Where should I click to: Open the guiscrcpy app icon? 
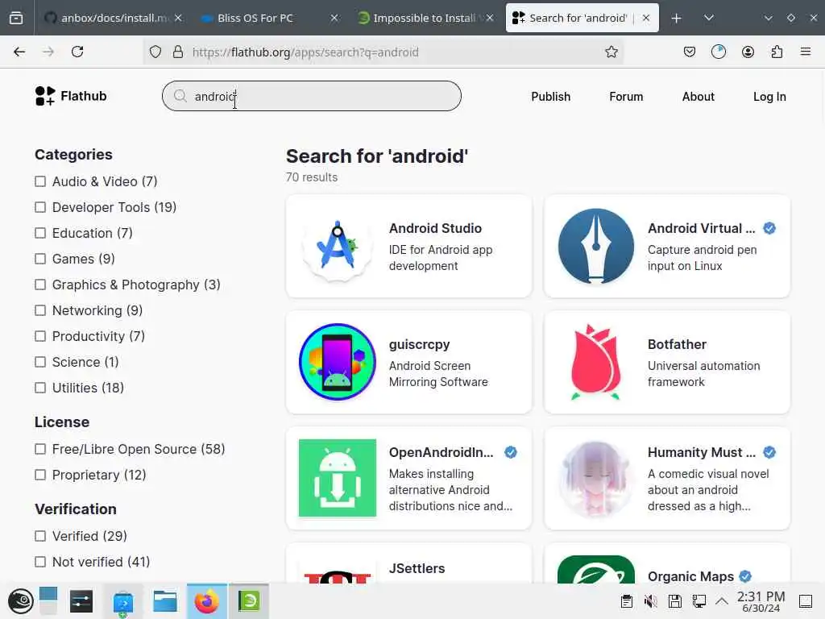(x=338, y=362)
